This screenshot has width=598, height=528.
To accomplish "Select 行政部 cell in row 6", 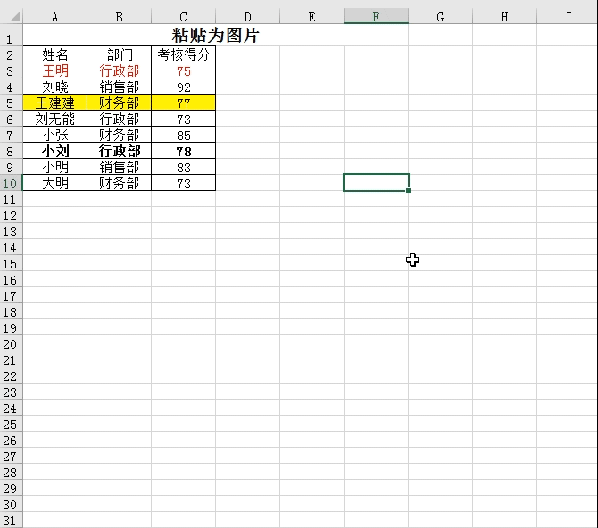I will point(119,119).
